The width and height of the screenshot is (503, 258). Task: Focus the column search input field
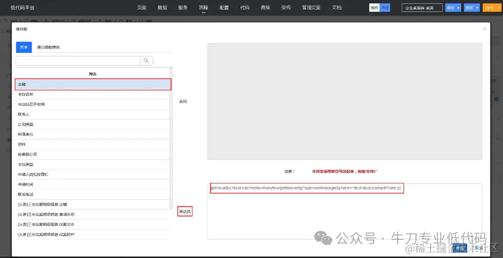tap(78, 60)
